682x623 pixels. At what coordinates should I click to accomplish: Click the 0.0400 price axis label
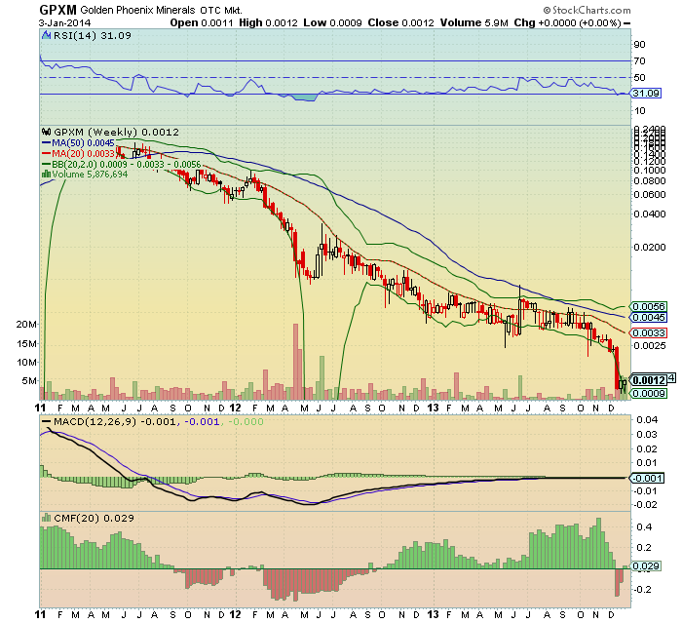click(x=650, y=214)
